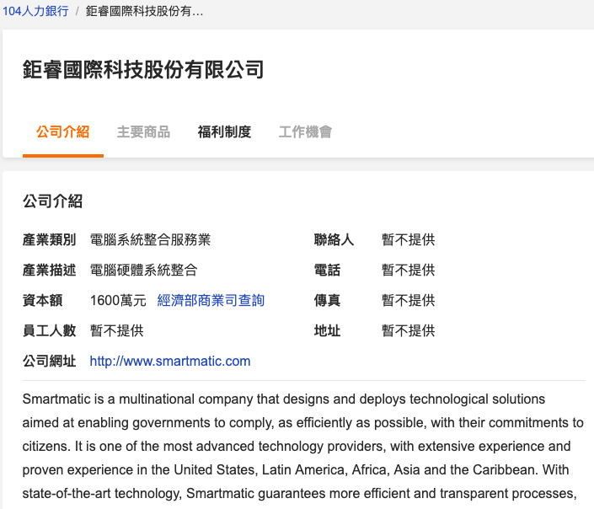This screenshot has width=594, height=509.
Task: Click the 電話 label
Action: (x=327, y=271)
